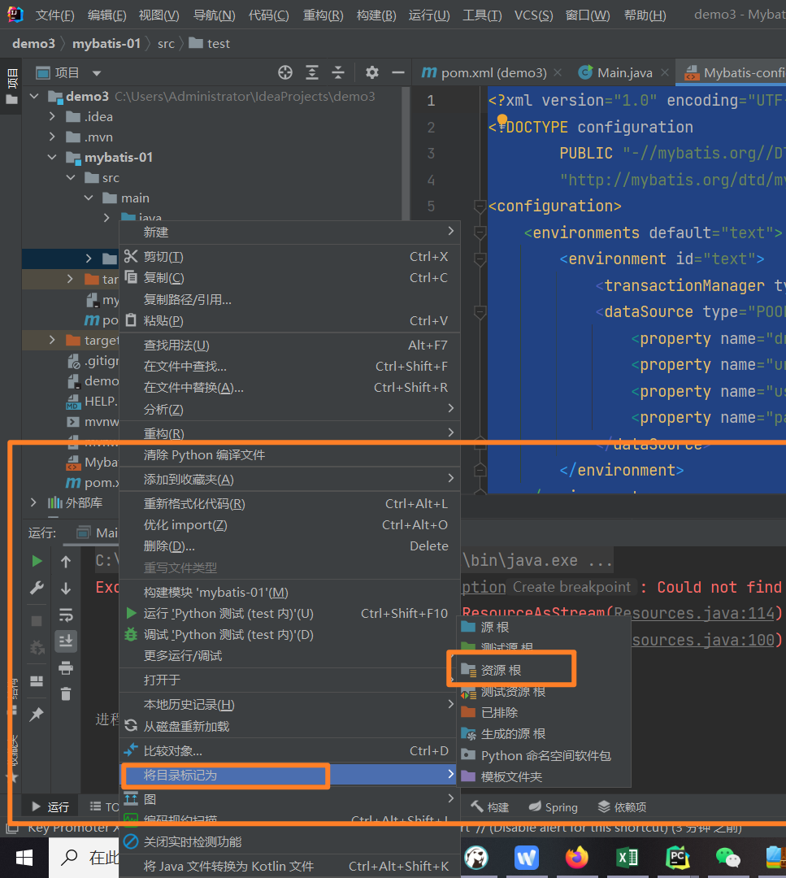Open the 重构(R) menu in menu bar

click(323, 15)
